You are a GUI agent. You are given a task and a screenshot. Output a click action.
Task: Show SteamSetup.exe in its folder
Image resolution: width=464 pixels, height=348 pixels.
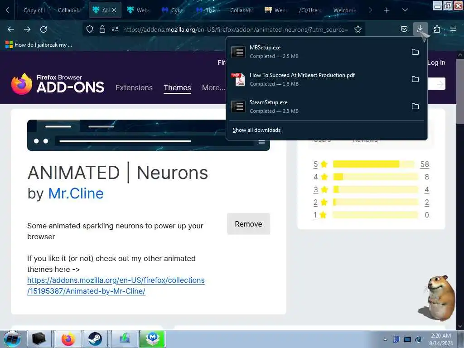point(415,106)
